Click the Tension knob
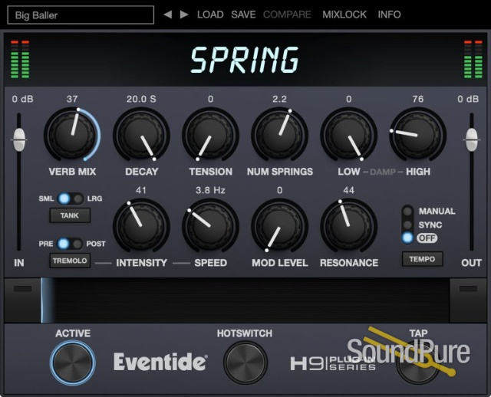The image size is (491, 397). [210, 134]
